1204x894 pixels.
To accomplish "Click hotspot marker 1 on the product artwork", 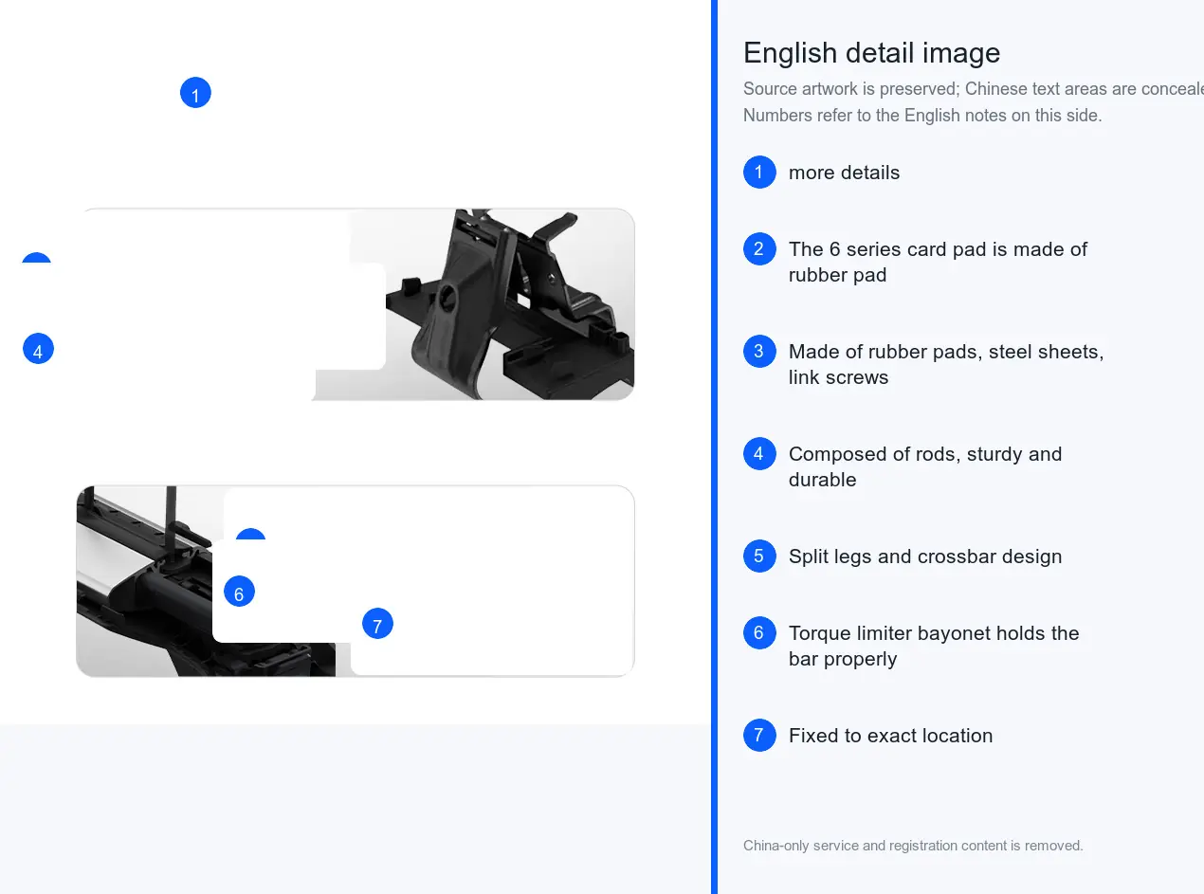I will point(195,93).
